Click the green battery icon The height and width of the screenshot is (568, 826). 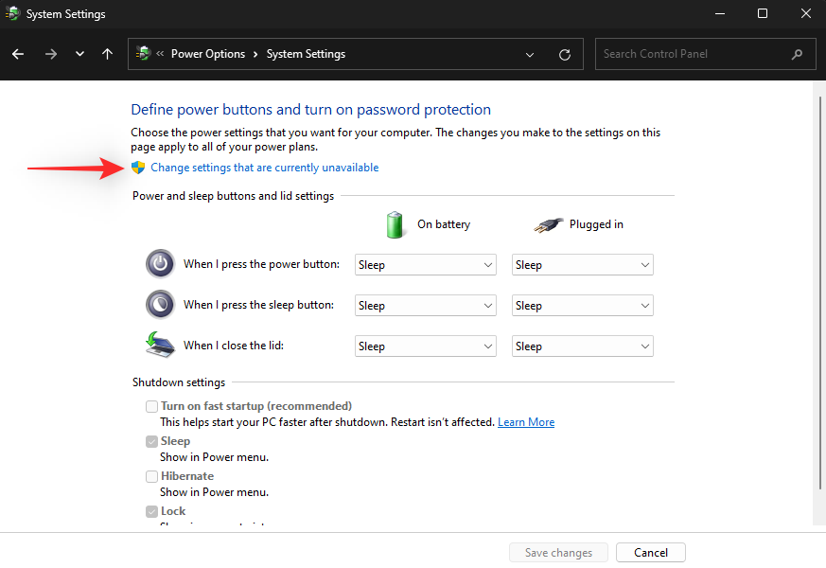point(395,225)
